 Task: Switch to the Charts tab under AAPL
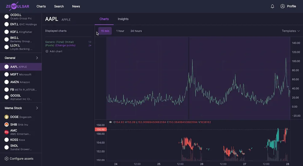104,19
